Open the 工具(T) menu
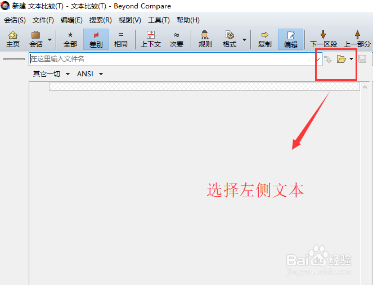 coord(159,20)
